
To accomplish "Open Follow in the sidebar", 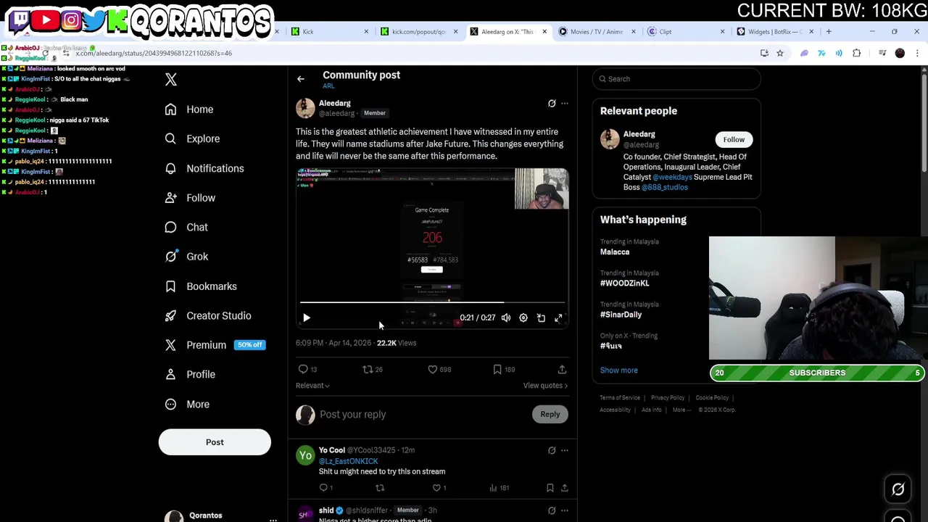I will pyautogui.click(x=190, y=198).
